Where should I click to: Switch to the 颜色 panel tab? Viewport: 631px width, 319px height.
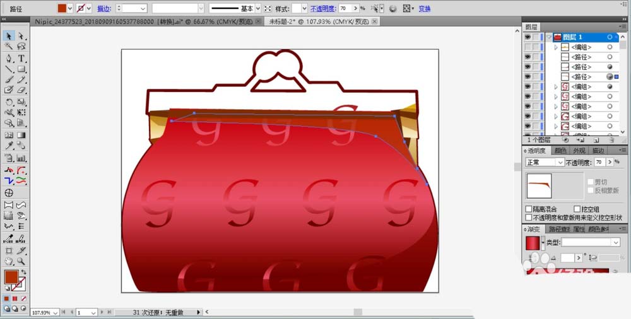click(x=560, y=151)
